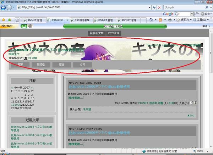
Task: Click the Norton logo on toolbar
Action: 7,26
